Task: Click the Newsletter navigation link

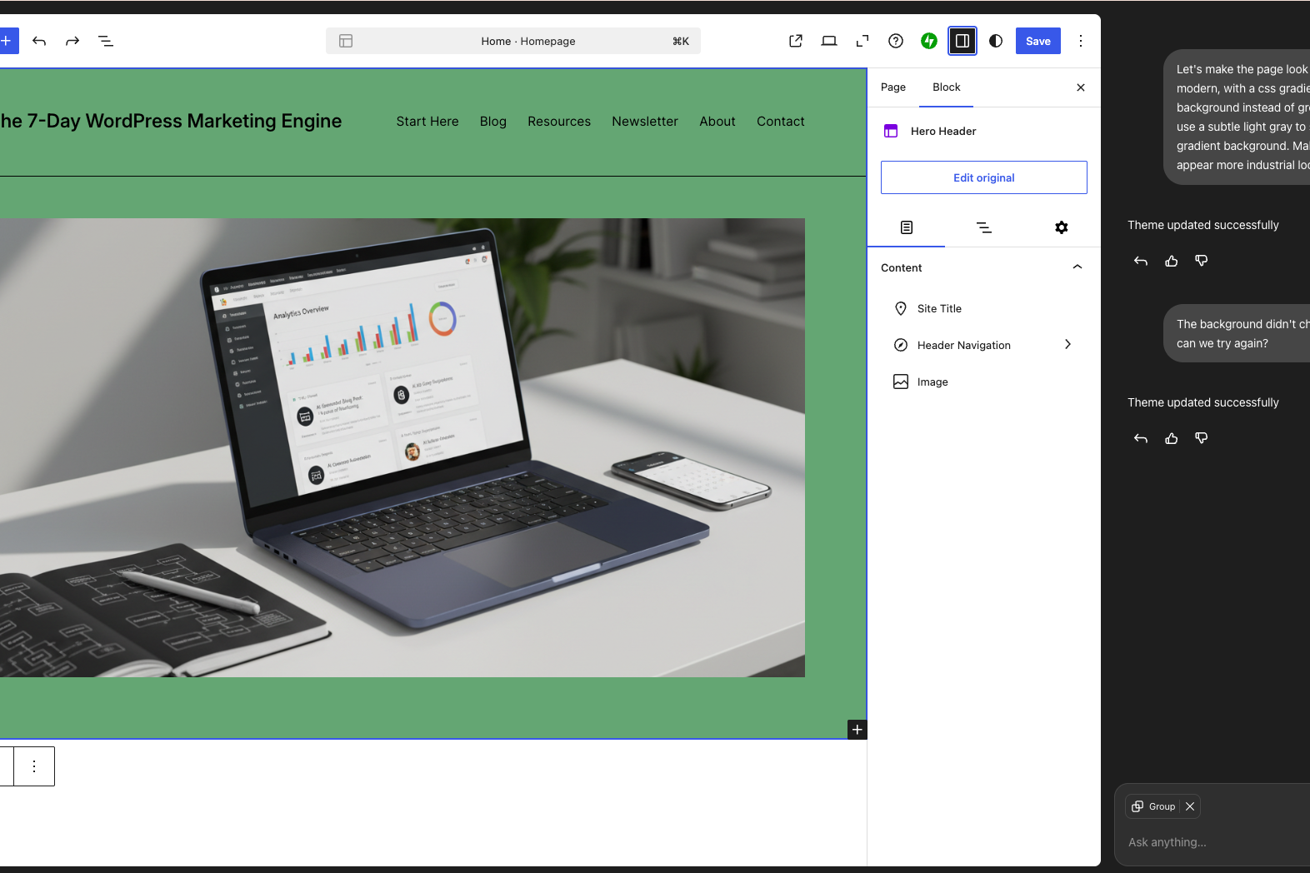Action: pos(645,122)
